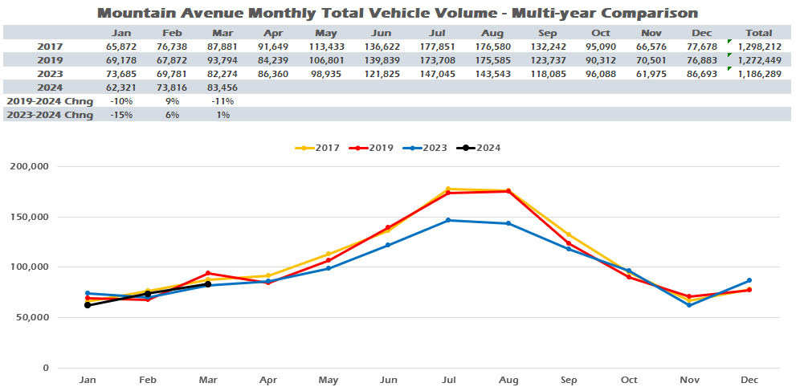This screenshot has height=387, width=796.
Task: Click the 2023-2024 Chng row label
Action: pos(50,115)
